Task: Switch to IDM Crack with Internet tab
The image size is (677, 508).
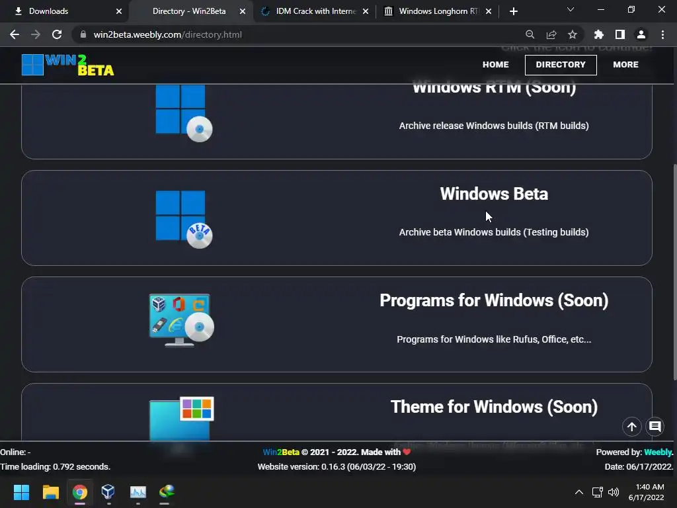Action: (316, 11)
